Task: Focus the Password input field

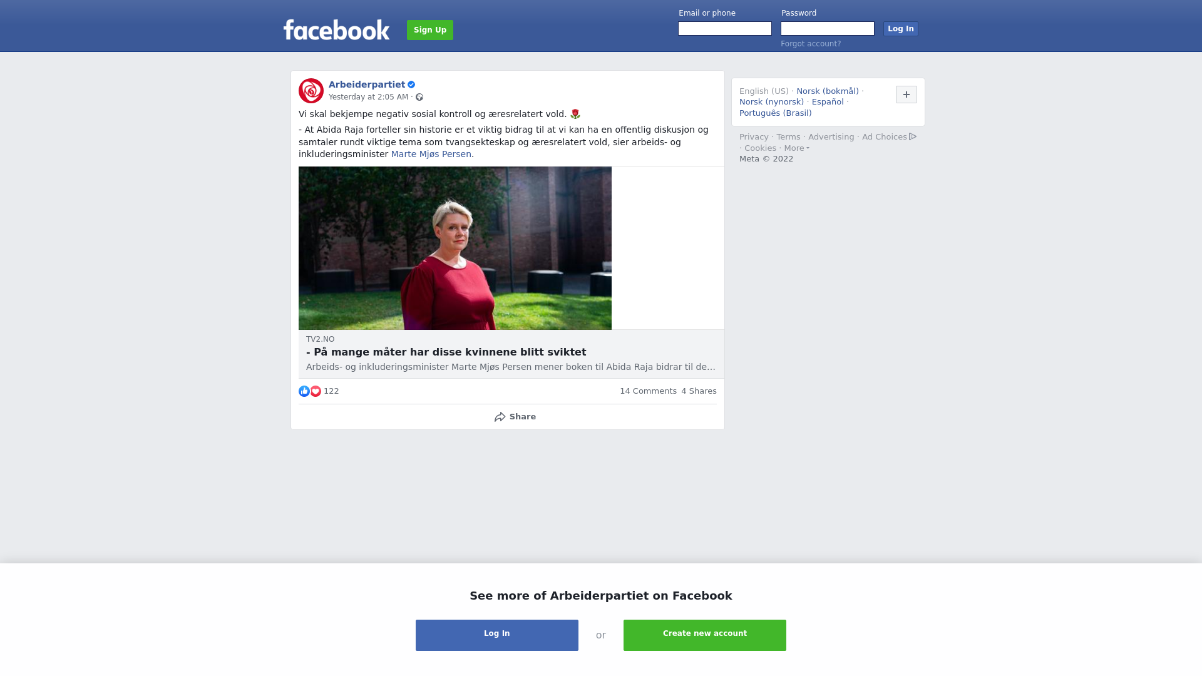Action: point(828,29)
